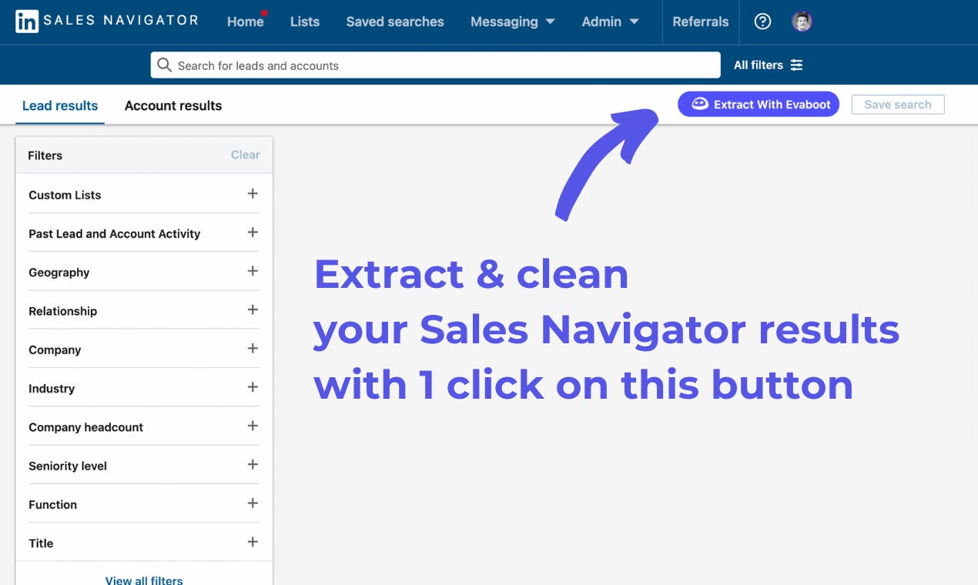This screenshot has width=978, height=585.
Task: Click the All filters sliders icon
Action: 796,65
